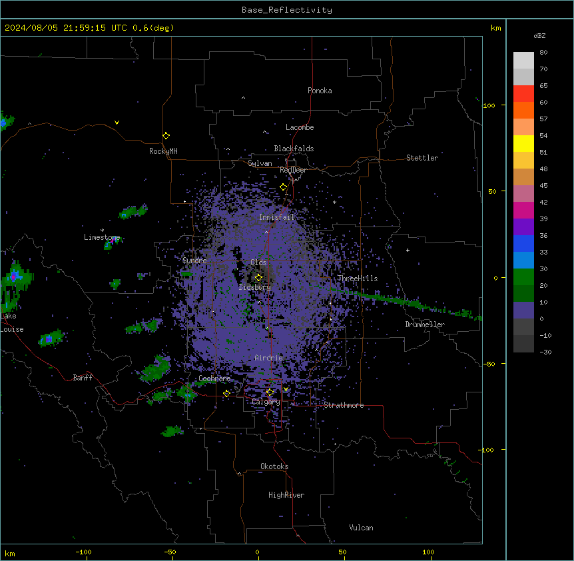Click the white plus marker north of Drumheller

pyautogui.click(x=408, y=250)
